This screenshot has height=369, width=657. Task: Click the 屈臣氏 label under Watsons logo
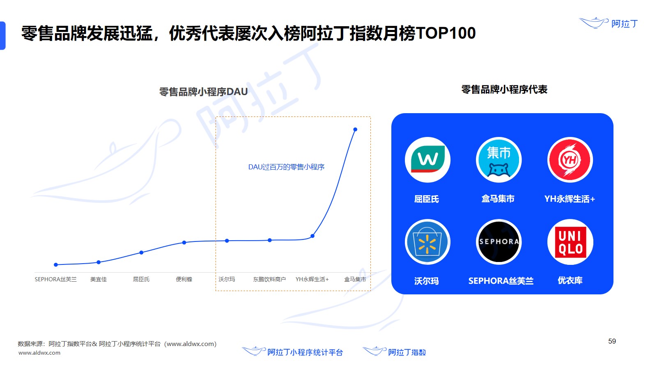427,199
